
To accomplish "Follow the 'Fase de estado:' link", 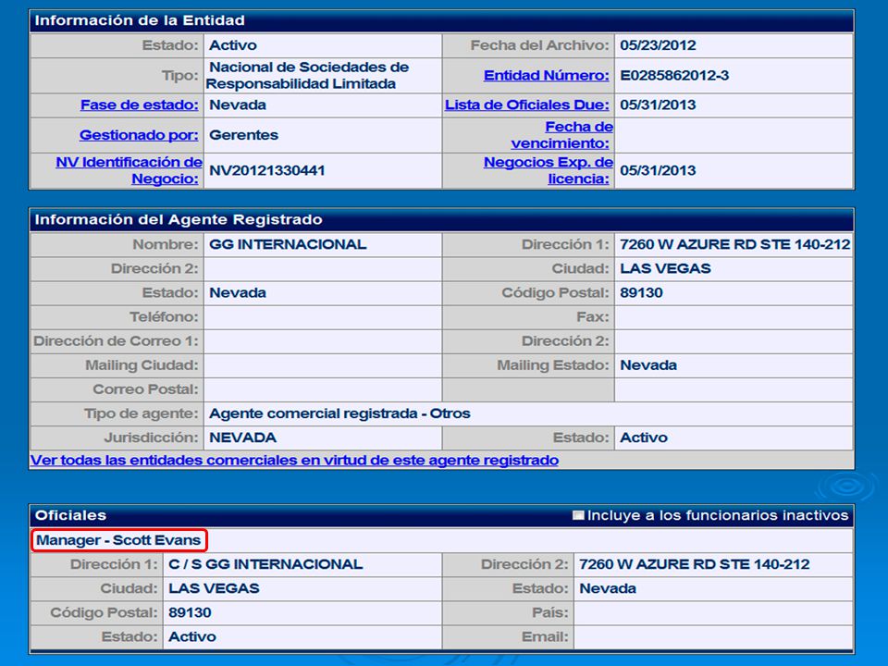I will pos(140,105).
